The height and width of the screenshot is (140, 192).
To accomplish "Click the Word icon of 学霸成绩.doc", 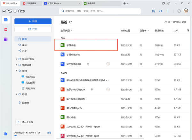I will click(x=62, y=54).
